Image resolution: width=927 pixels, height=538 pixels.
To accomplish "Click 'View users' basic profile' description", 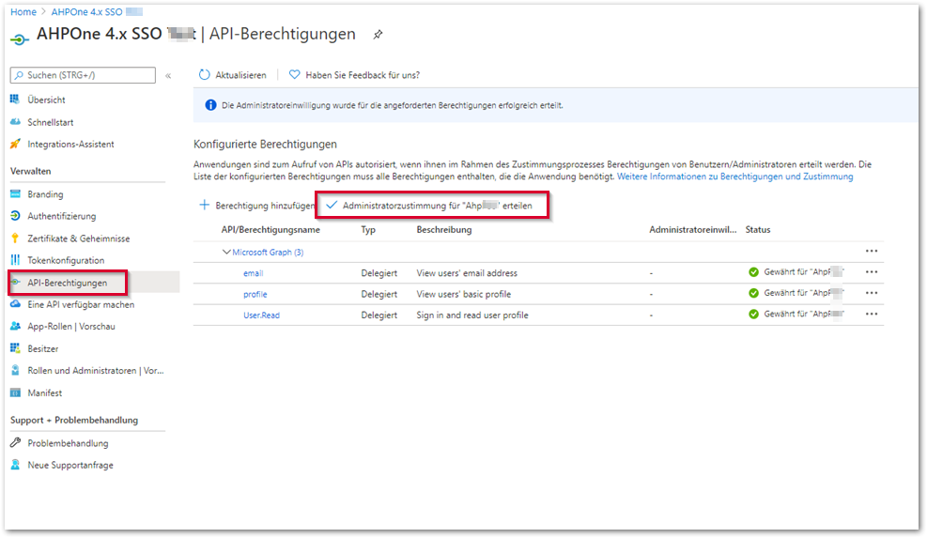I will click(x=464, y=295).
